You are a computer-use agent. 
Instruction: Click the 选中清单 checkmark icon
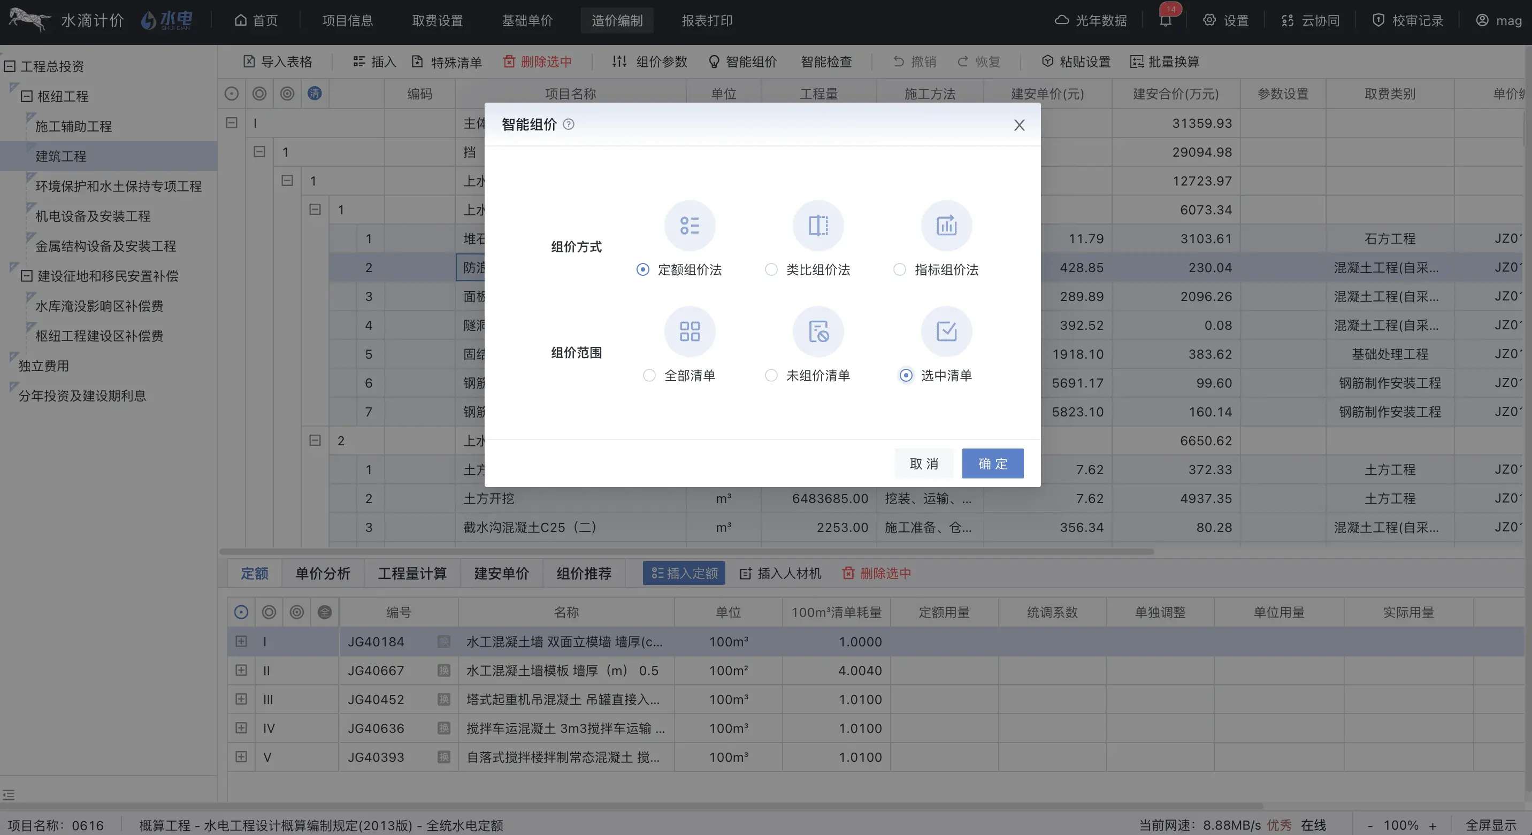(946, 331)
